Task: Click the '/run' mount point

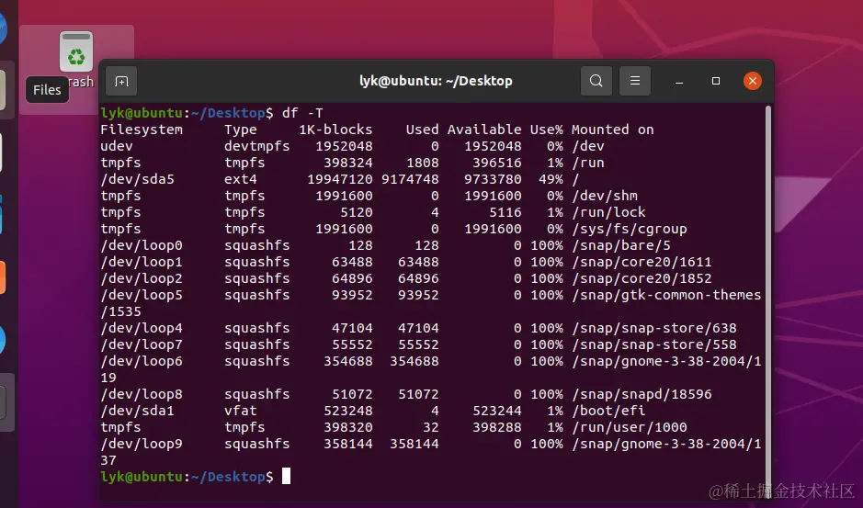Action: (588, 163)
